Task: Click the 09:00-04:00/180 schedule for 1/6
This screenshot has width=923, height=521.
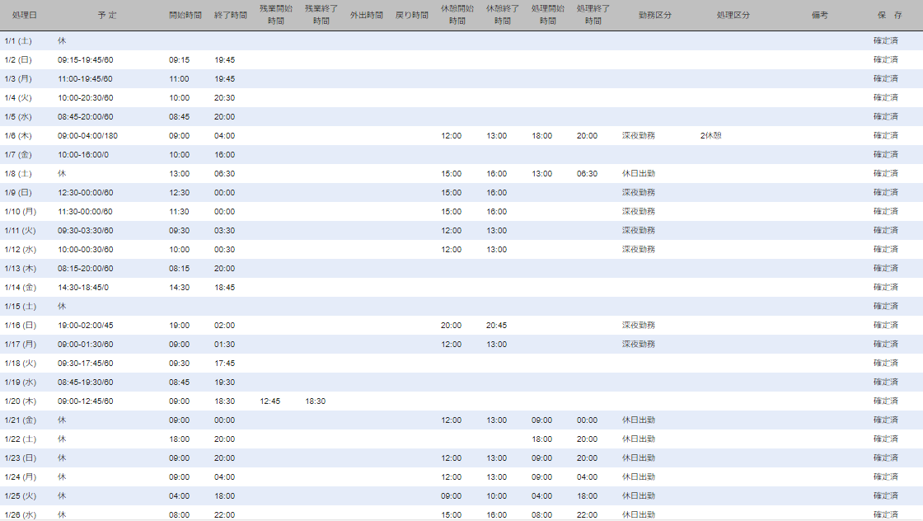Action: coord(87,135)
